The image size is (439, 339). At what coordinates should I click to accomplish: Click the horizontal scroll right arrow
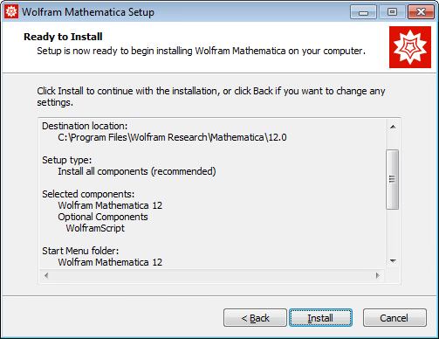[x=378, y=275]
